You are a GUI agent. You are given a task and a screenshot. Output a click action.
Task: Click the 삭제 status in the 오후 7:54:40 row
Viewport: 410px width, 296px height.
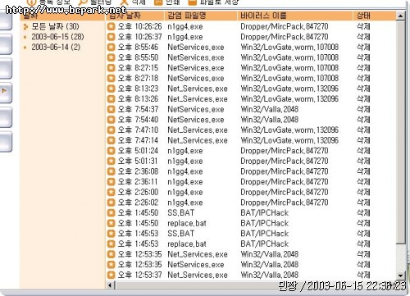(x=363, y=120)
